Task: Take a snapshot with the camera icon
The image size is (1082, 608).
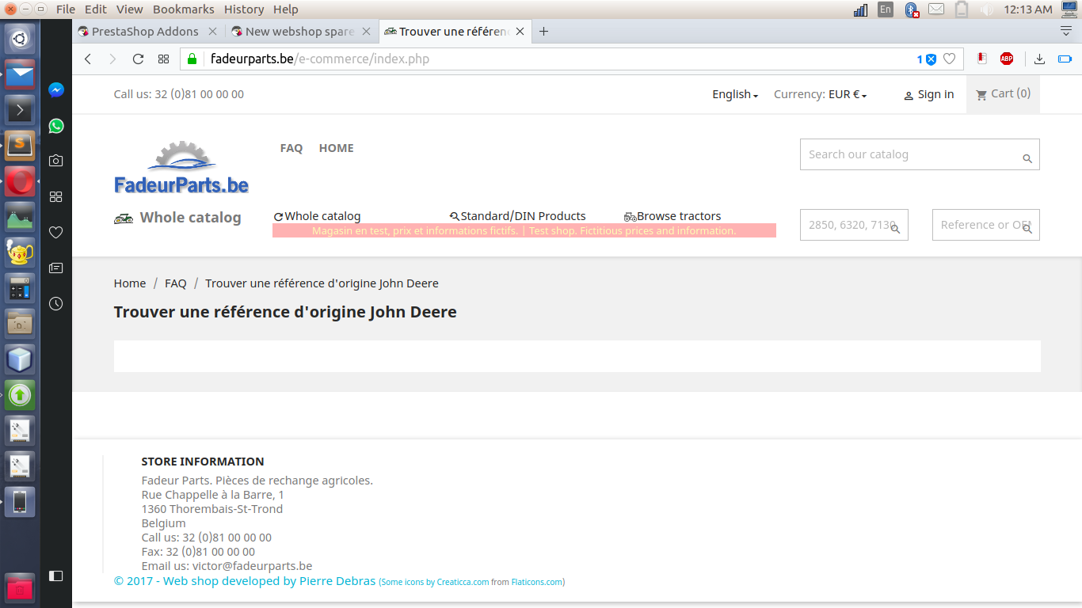Action: (56, 161)
